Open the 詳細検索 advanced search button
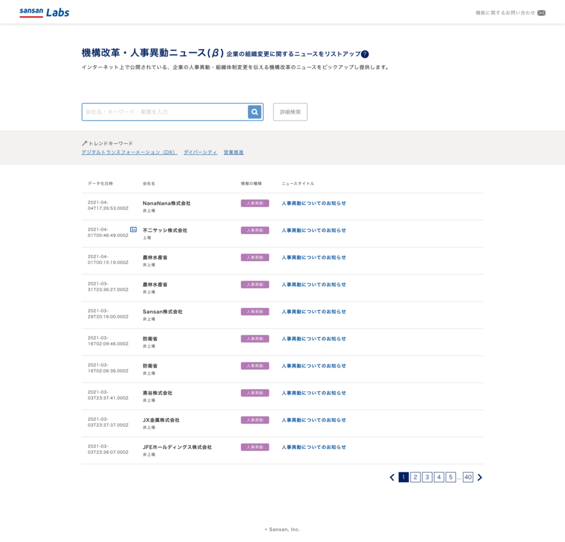565x542 pixels. click(x=290, y=112)
